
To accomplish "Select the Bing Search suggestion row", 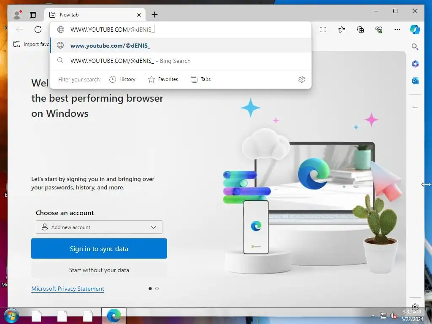I will [181, 61].
